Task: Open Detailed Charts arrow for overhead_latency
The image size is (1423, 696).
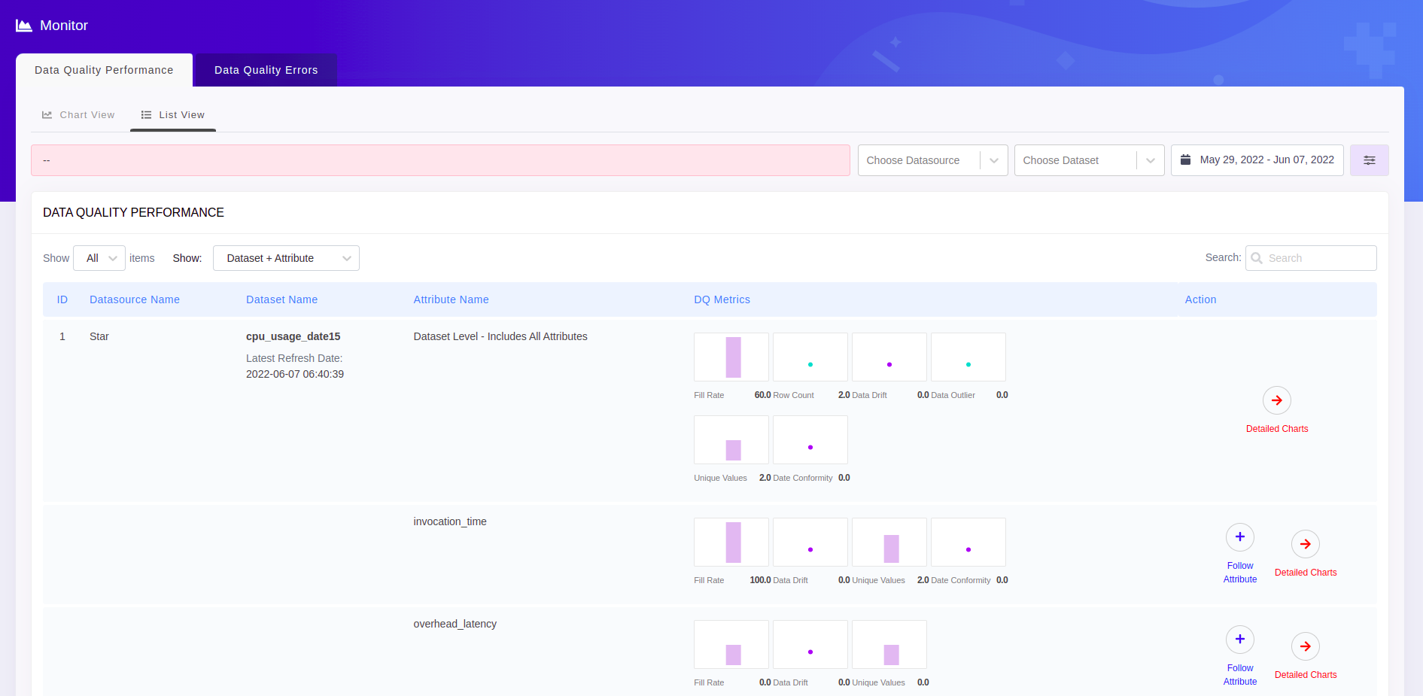Action: [x=1305, y=646]
